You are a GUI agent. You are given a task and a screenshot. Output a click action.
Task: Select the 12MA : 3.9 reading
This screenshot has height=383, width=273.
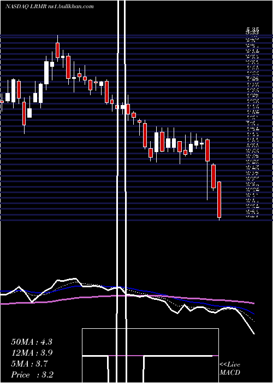(32, 353)
